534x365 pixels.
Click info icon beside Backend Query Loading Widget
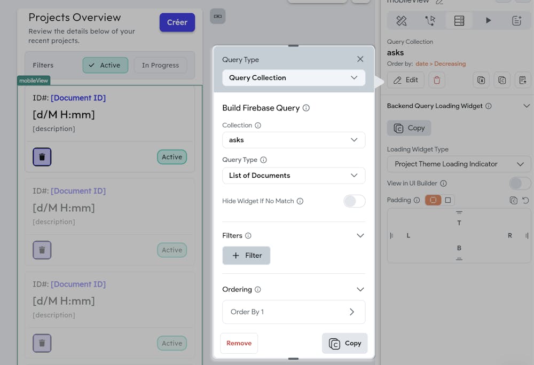pyautogui.click(x=489, y=106)
